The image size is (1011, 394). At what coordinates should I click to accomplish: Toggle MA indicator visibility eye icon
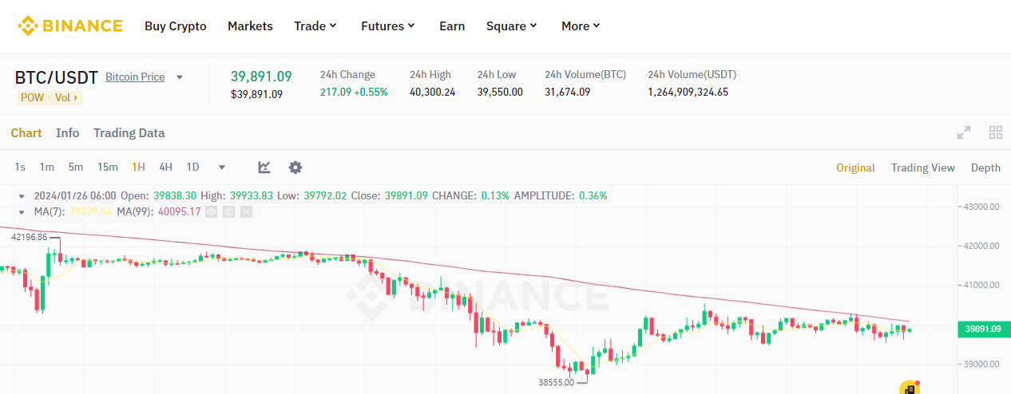pos(211,211)
